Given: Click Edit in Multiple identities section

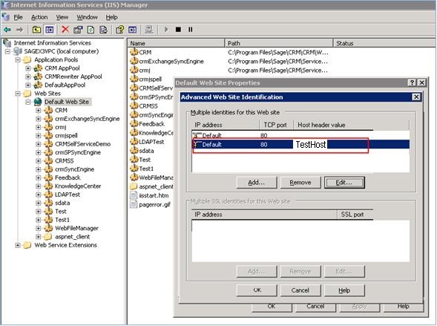Looking at the screenshot, I should (x=344, y=183).
